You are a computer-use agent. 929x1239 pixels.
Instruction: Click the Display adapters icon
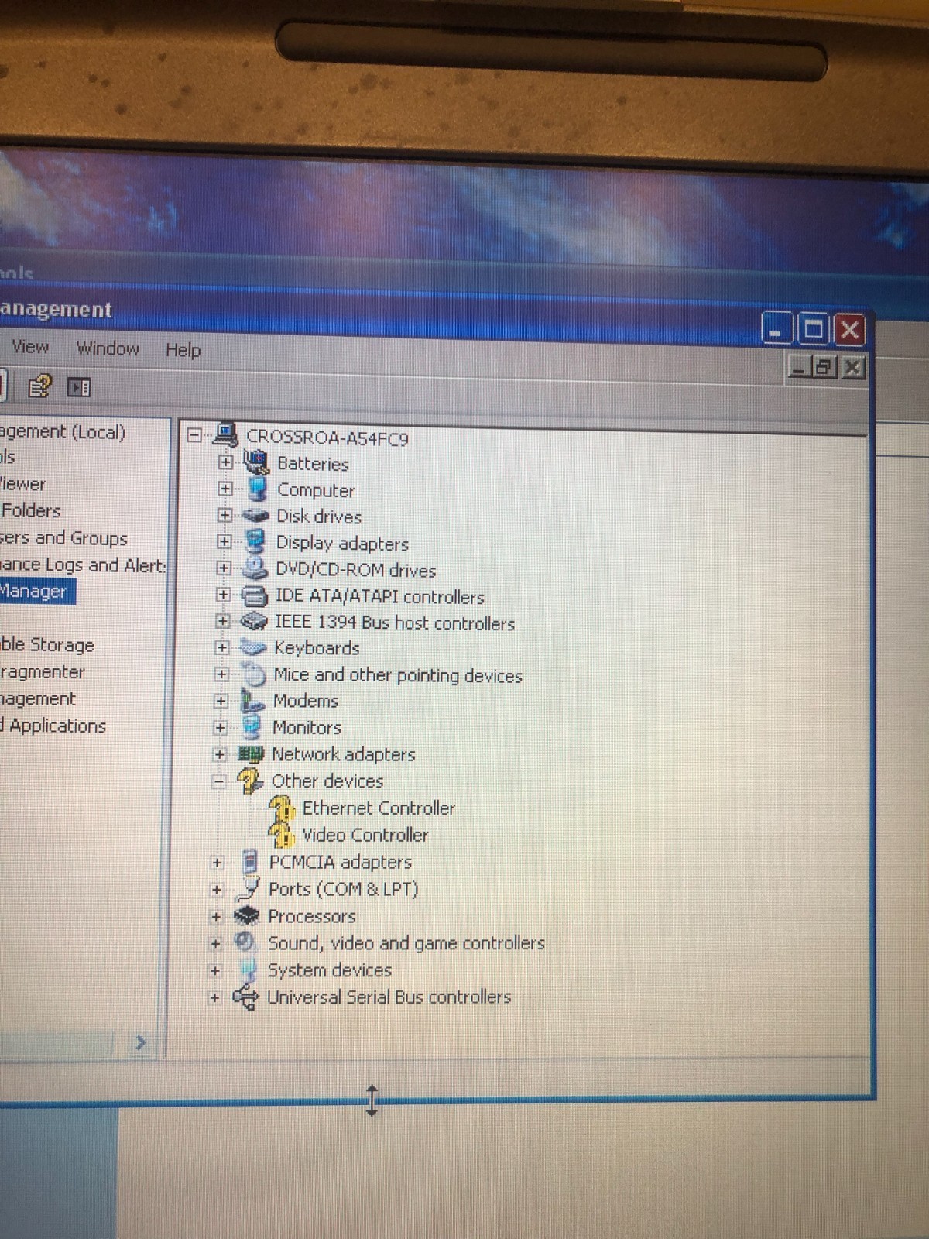pos(255,542)
